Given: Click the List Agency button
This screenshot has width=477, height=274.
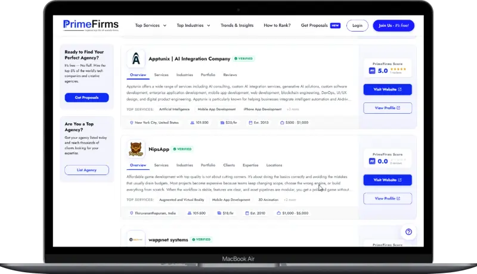Looking at the screenshot, I should click(x=86, y=170).
